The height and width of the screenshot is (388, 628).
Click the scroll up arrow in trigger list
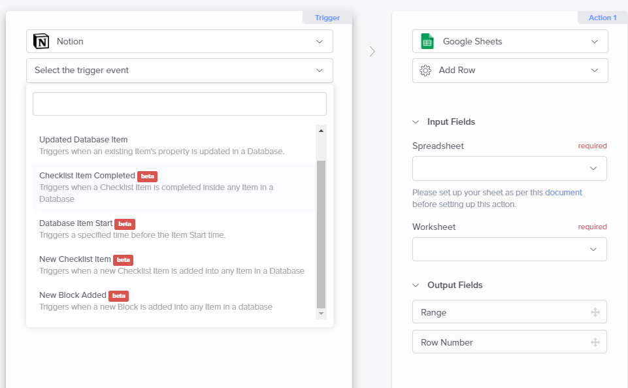321,131
